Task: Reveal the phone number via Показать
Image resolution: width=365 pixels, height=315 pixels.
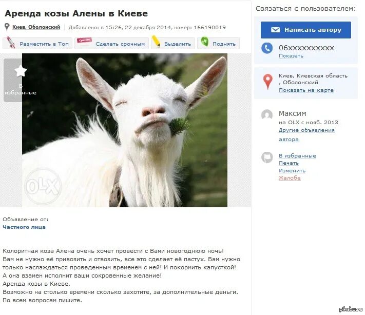Action: tap(291, 56)
